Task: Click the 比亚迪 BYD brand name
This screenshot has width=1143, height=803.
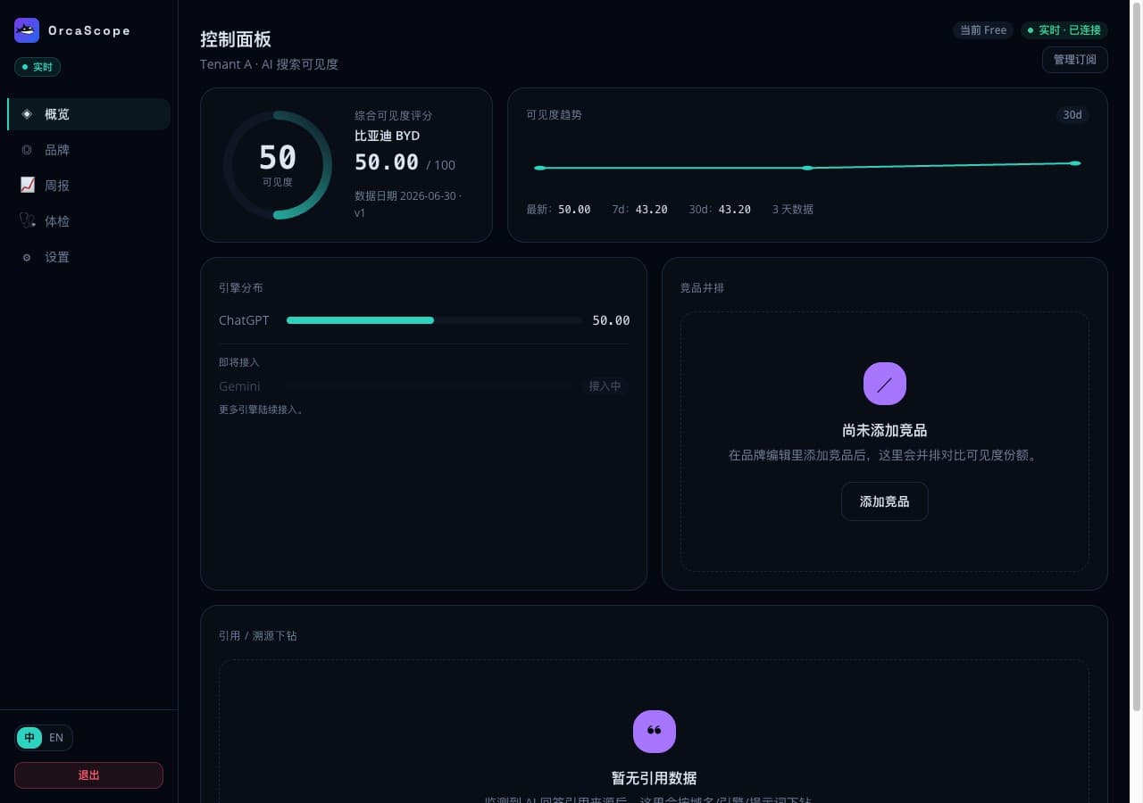Action: (387, 136)
